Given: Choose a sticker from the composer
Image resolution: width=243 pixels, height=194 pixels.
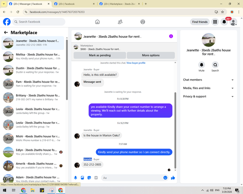Looking at the screenshot, I should coord(89,178).
